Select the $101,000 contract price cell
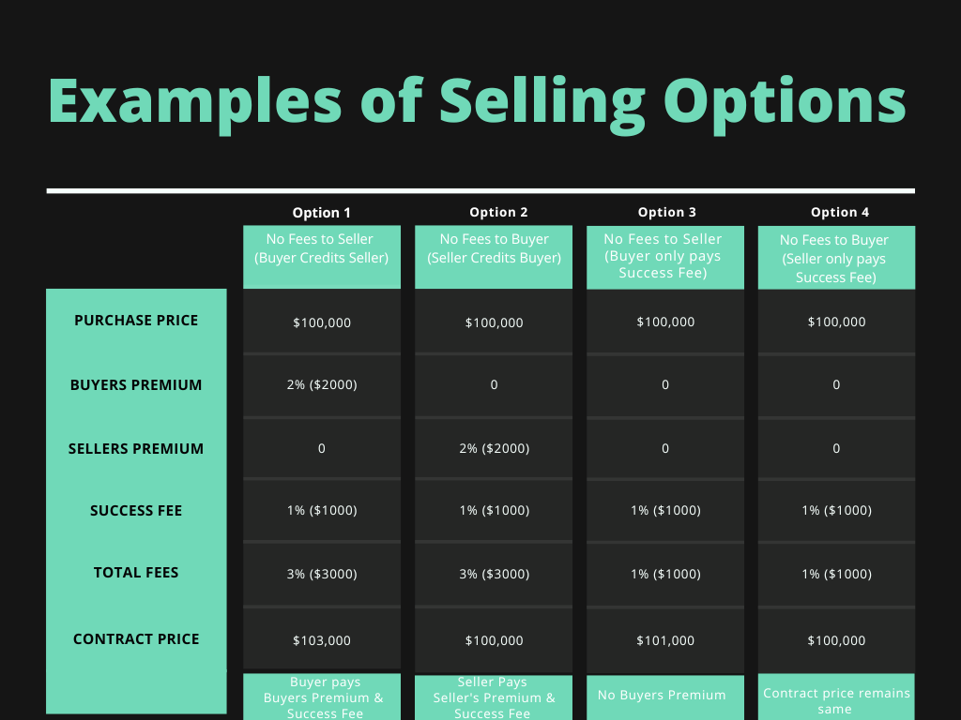This screenshot has height=720, width=961. [665, 640]
